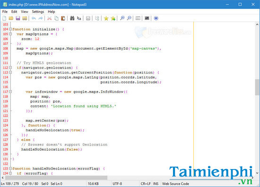Click the zoom value 12 in code
Image resolution: width=260 pixels, height=187 pixels.
pos(37,39)
